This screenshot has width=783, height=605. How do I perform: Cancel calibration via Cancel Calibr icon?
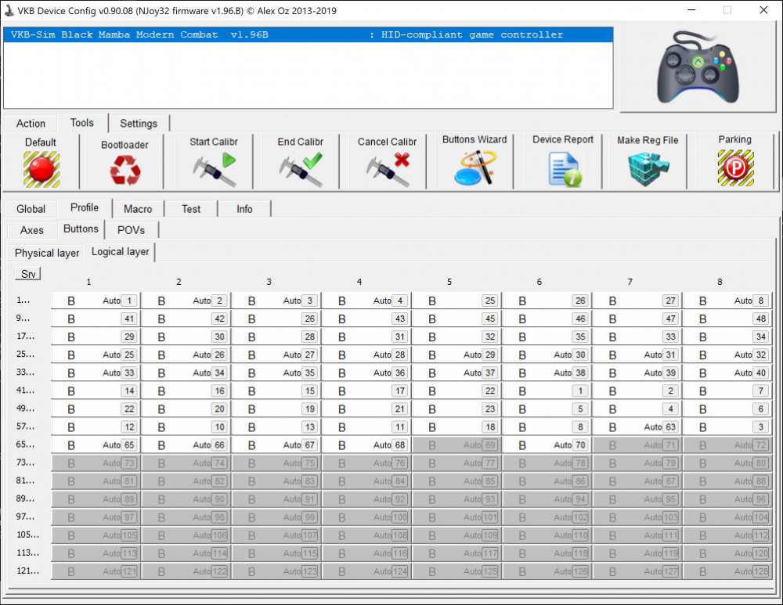point(388,169)
